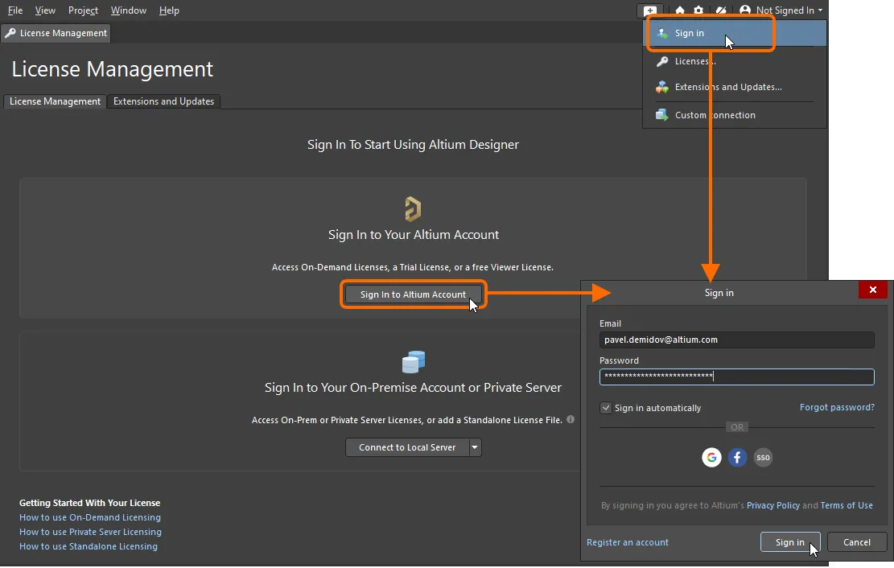Choose Sign in from the account menu

click(735, 33)
